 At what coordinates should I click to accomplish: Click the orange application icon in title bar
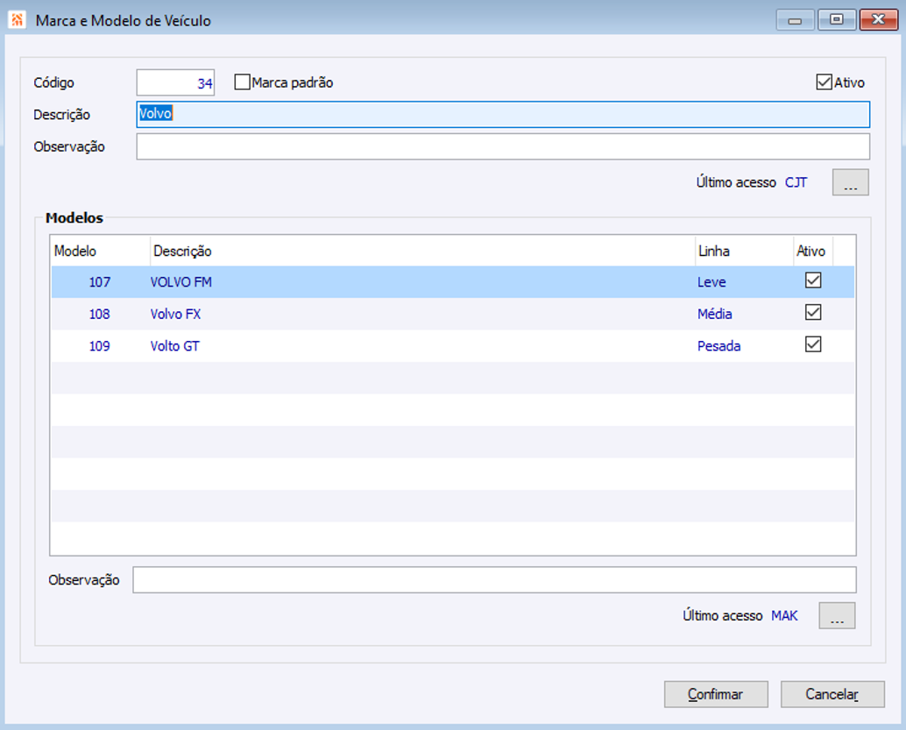(18, 19)
